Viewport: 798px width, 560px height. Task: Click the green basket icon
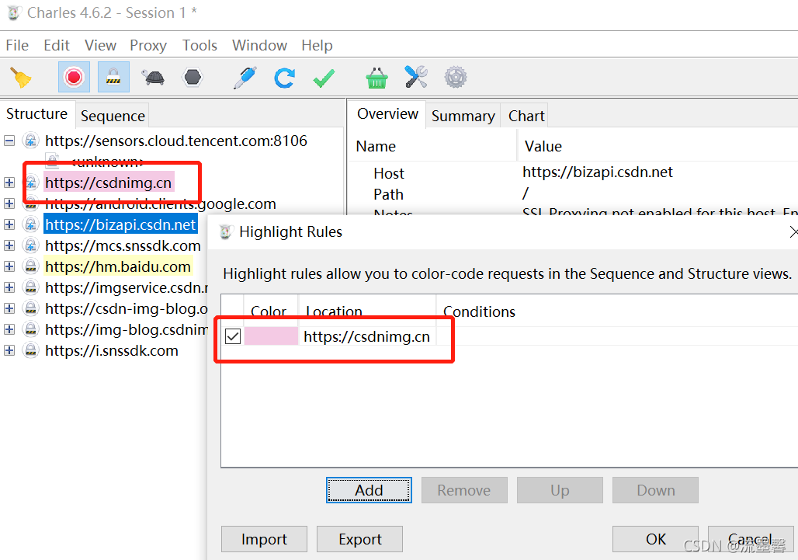tap(376, 78)
